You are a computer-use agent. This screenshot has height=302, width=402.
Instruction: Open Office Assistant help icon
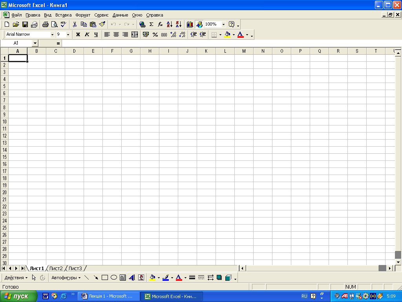pyautogui.click(x=232, y=24)
